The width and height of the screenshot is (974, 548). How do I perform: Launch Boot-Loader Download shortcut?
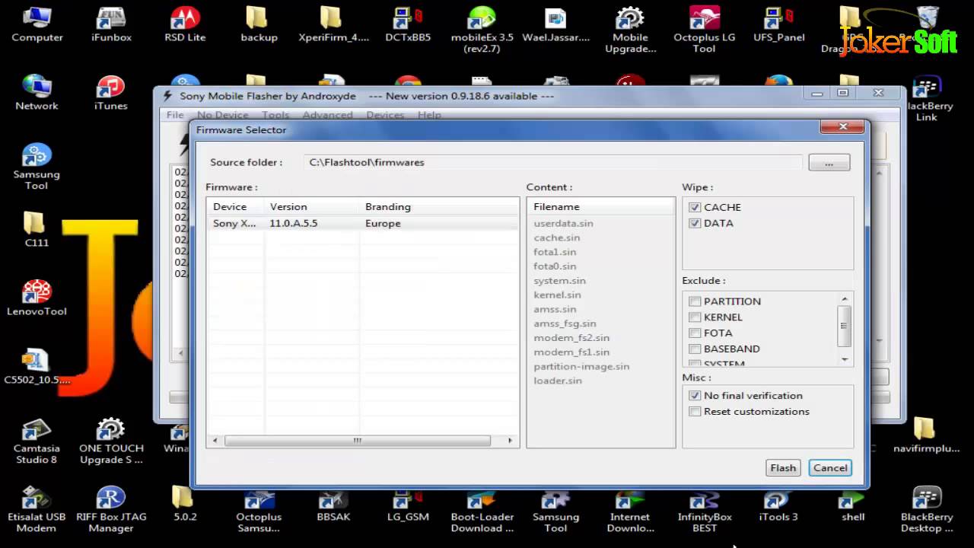point(482,509)
